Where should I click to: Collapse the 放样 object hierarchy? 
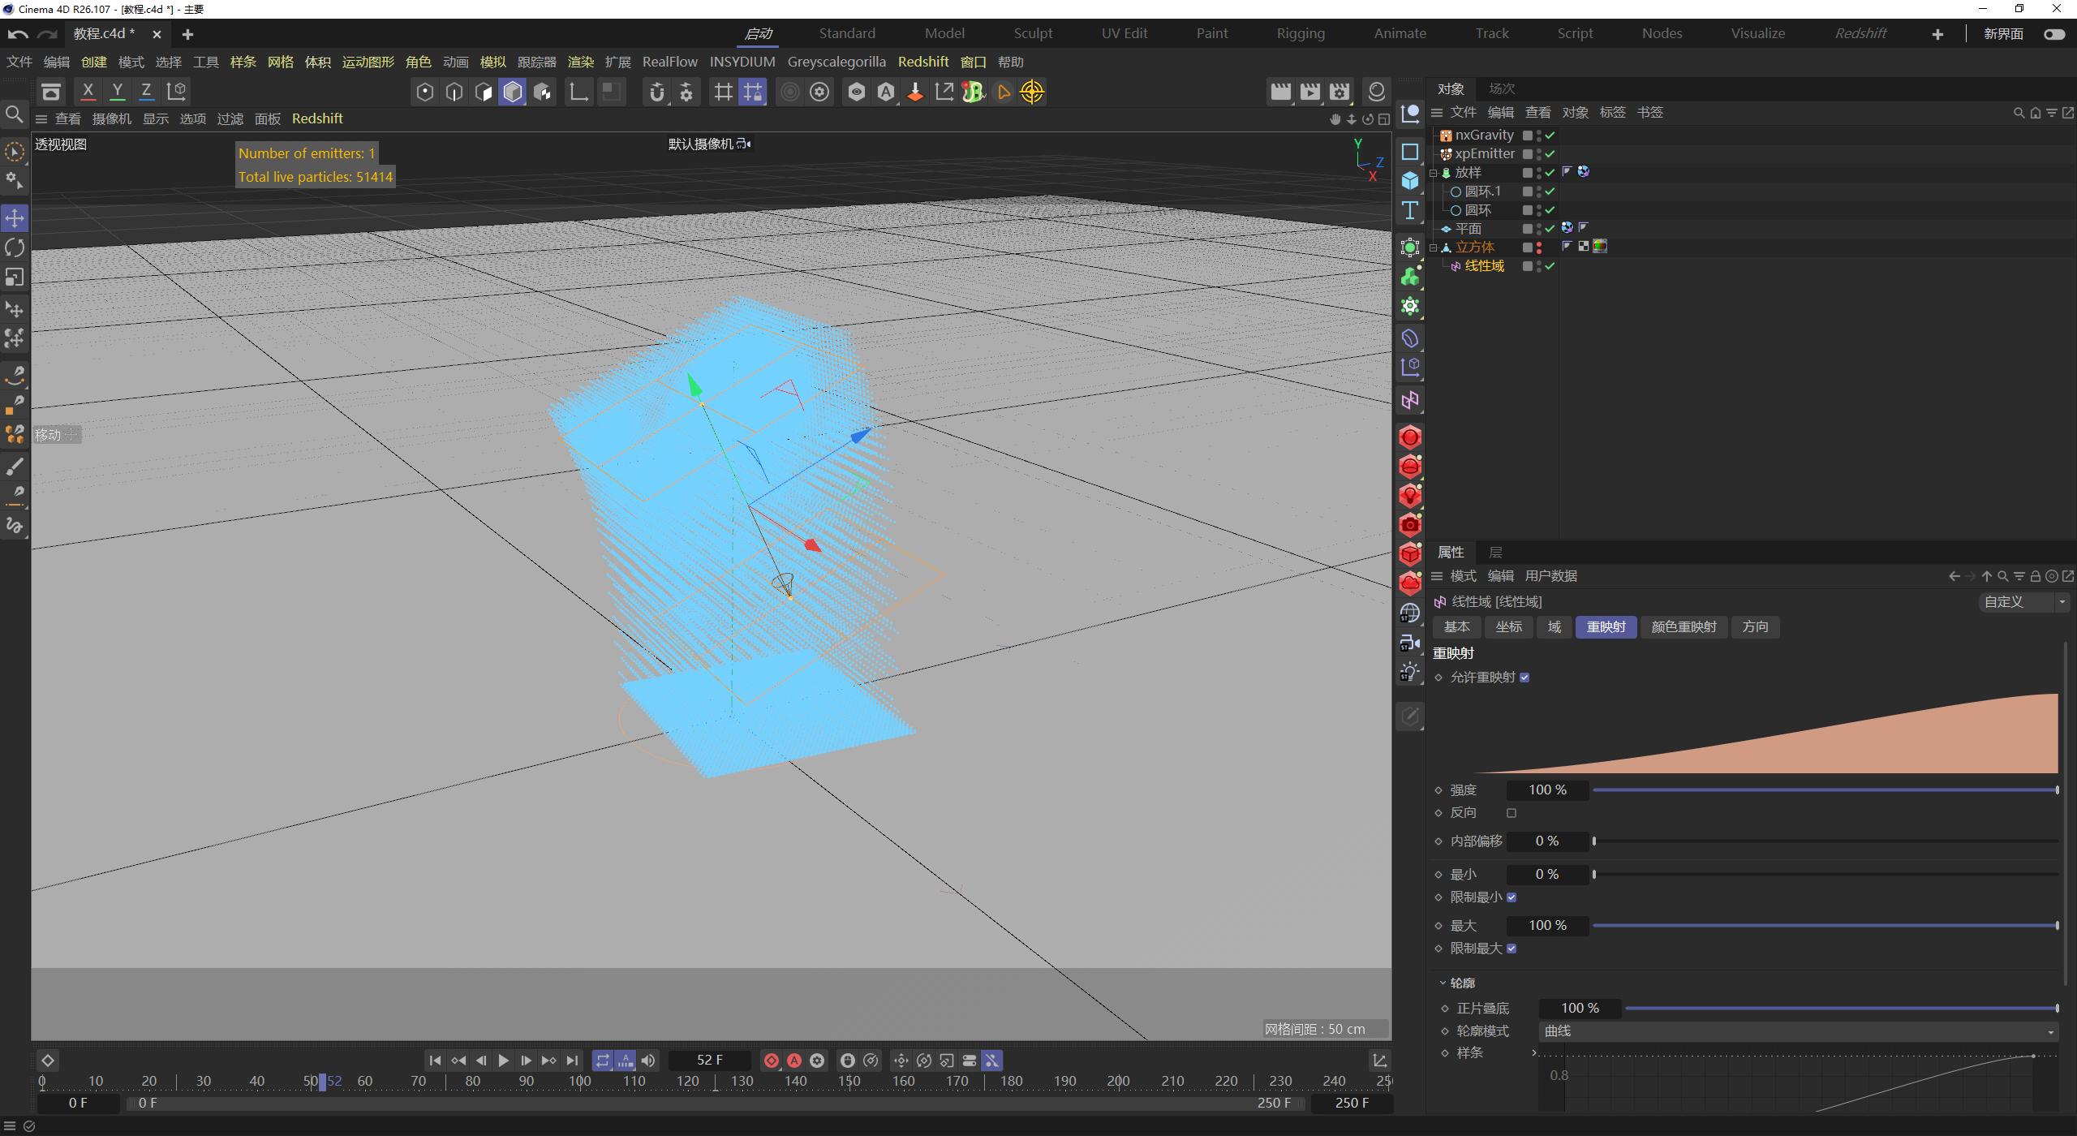(x=1434, y=172)
